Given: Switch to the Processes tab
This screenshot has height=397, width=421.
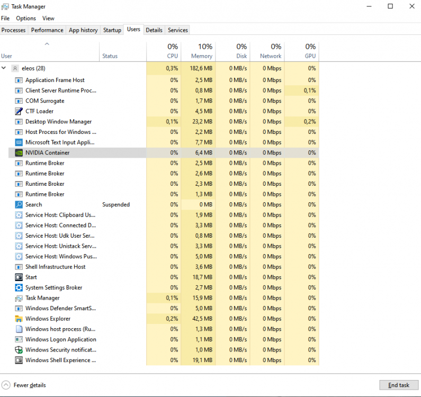Looking at the screenshot, I should pos(13,30).
